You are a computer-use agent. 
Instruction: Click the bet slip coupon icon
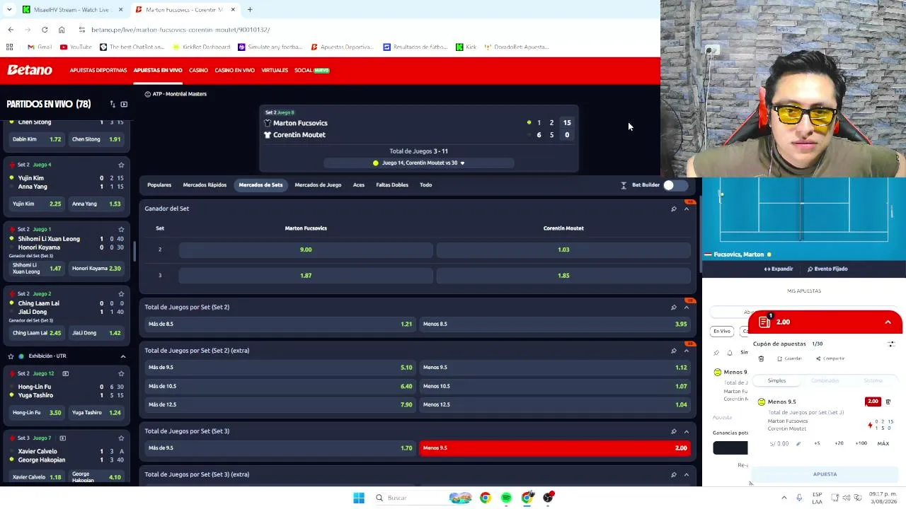[764, 322]
